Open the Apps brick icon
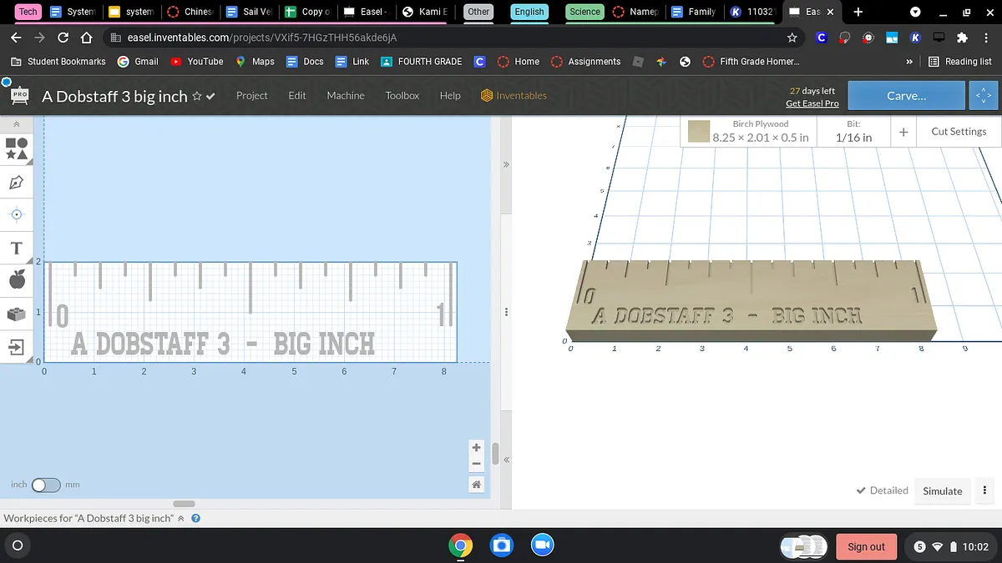Screen dimensions: 1002x563 17,314
